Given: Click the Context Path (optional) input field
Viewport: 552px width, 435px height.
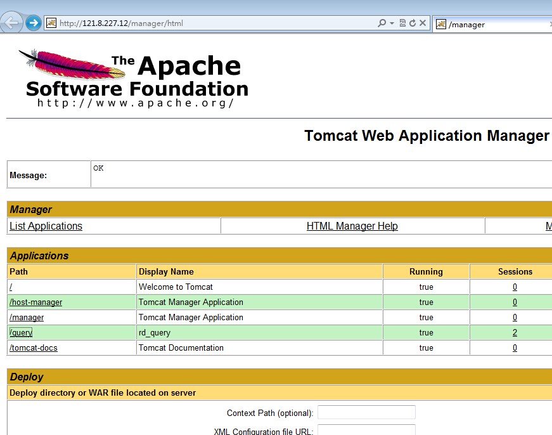Looking at the screenshot, I should (366, 412).
